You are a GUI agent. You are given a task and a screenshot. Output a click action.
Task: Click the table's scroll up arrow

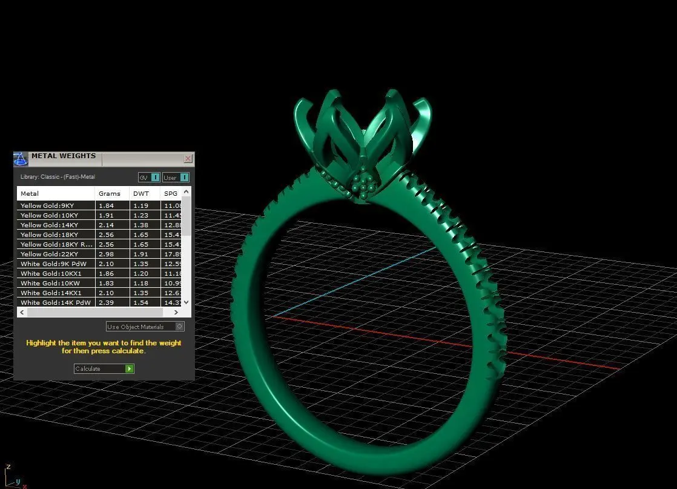(186, 191)
